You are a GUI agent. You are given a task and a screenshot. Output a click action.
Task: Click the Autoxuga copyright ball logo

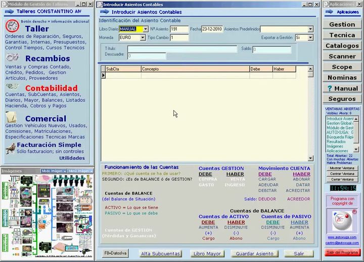[x=342, y=221]
